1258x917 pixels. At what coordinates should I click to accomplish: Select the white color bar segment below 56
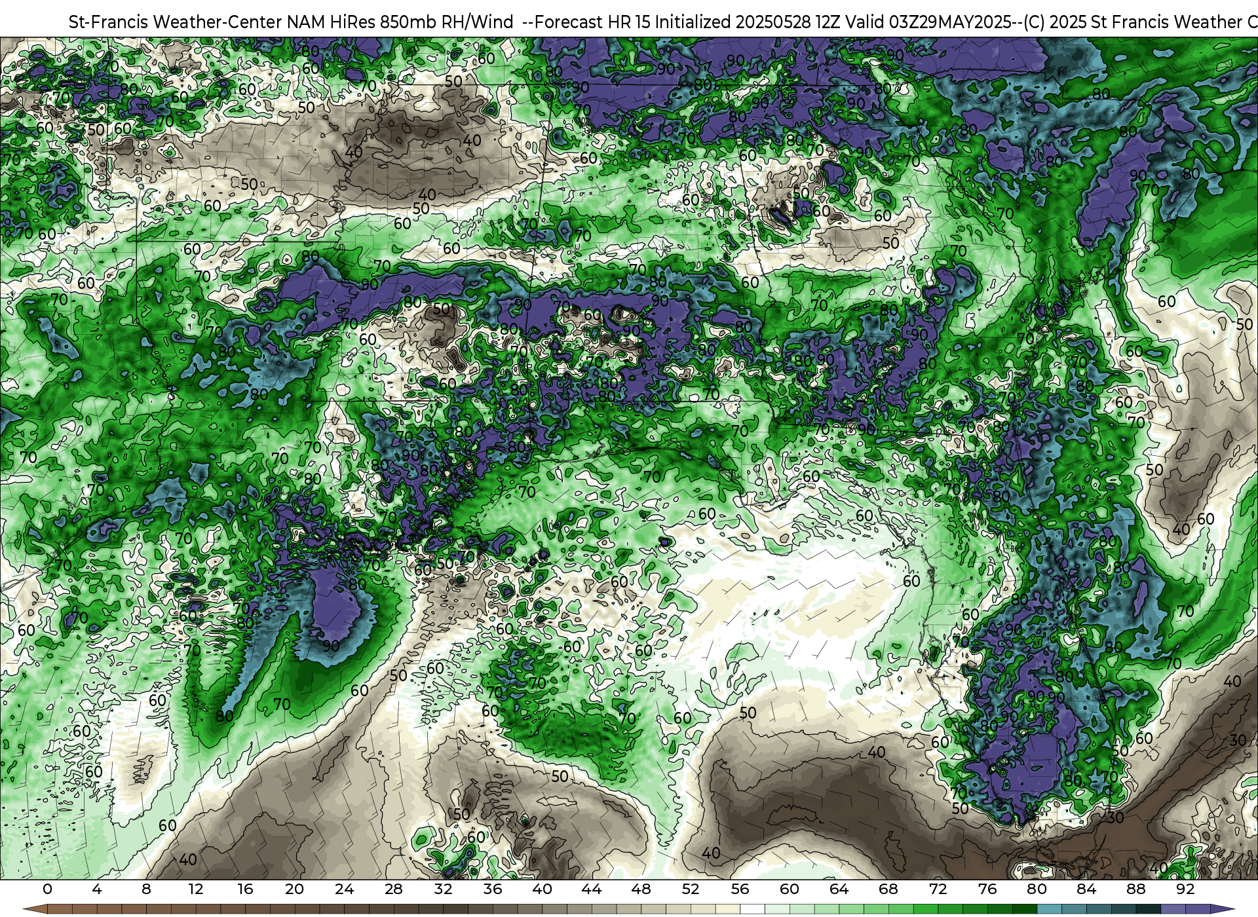(x=752, y=909)
